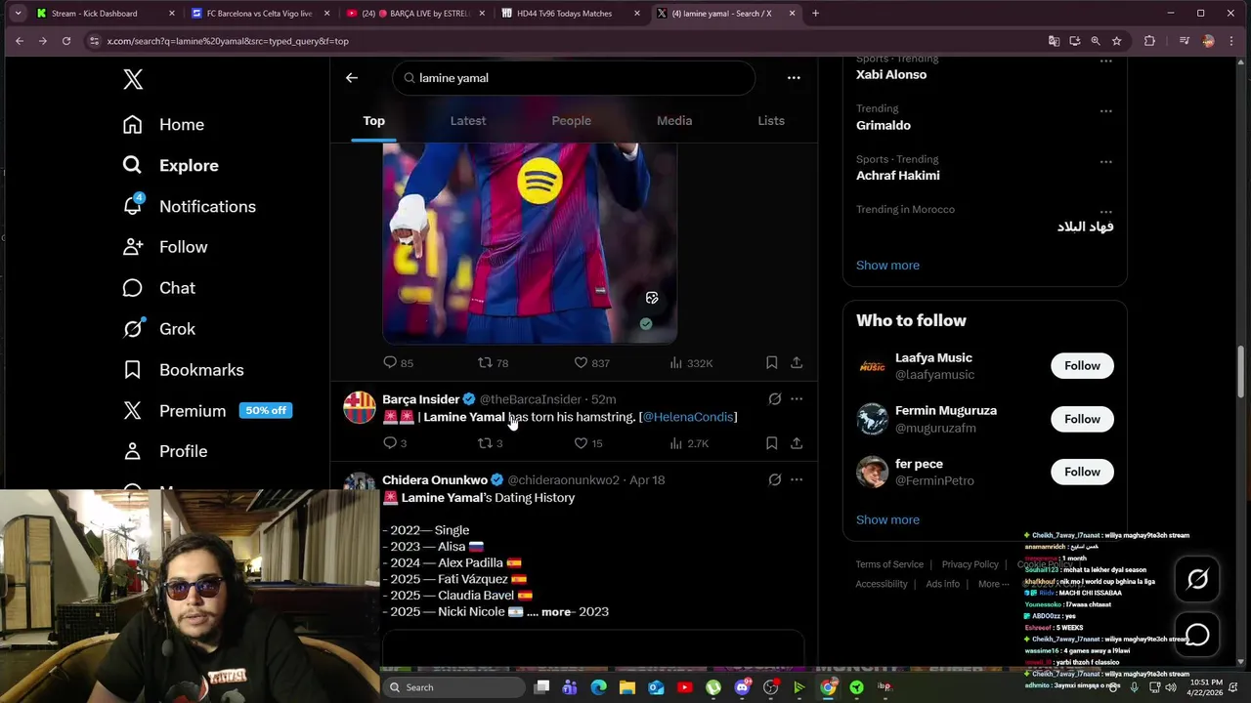This screenshot has width=1251, height=703.
Task: Open the more menu on the Chidera Onunkwo post
Action: 797,480
